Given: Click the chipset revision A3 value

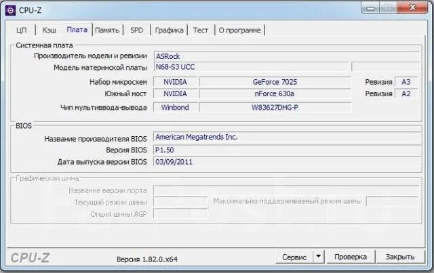Looking at the screenshot, I should coord(406,82).
